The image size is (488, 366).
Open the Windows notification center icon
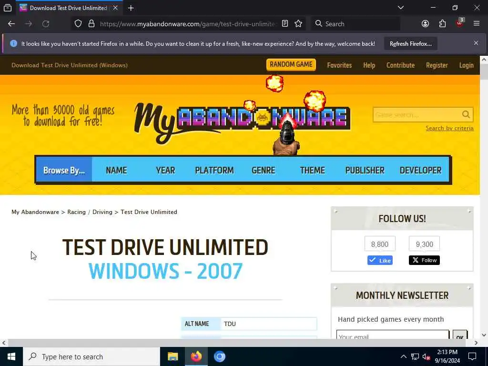point(472,356)
